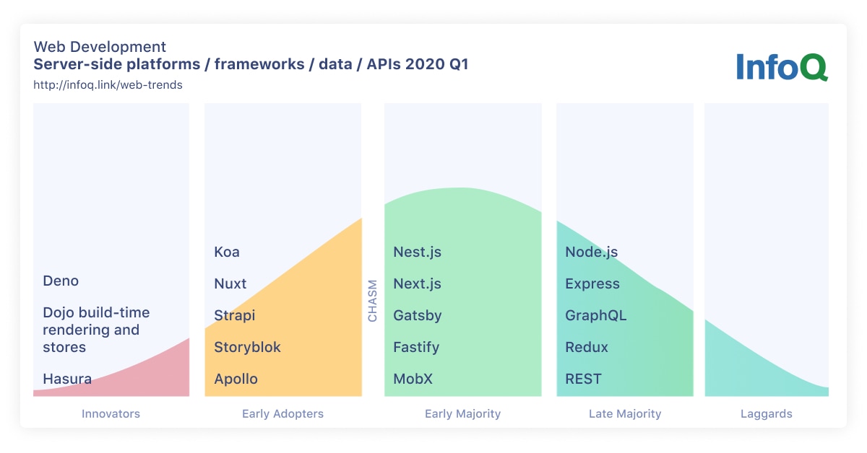This screenshot has height=453, width=867.
Task: Select the REST entry
Action: click(582, 379)
